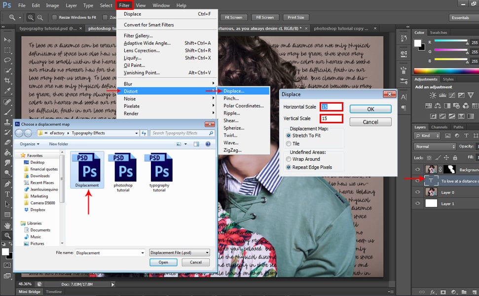The image size is (479, 296).
Task: Open the Normal blend mode dropdown
Action: point(435,147)
